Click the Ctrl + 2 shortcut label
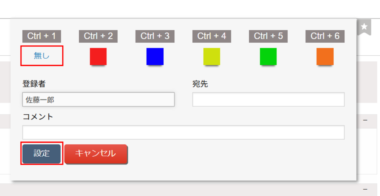 [x=98, y=36]
